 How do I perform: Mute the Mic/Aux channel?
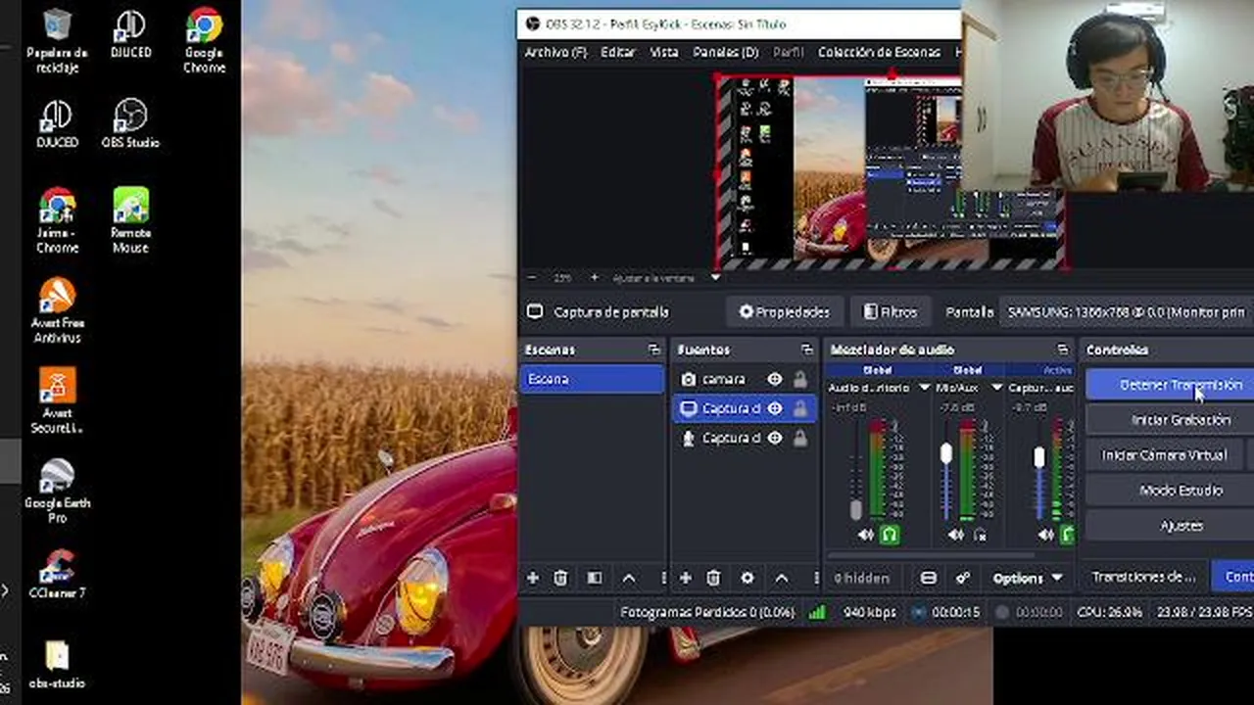click(x=955, y=535)
